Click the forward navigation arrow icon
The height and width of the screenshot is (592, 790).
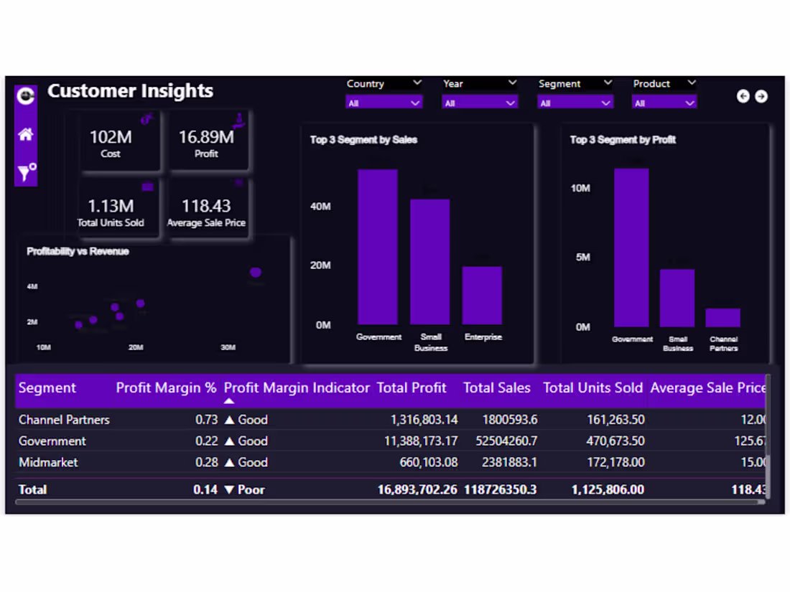[x=762, y=95]
